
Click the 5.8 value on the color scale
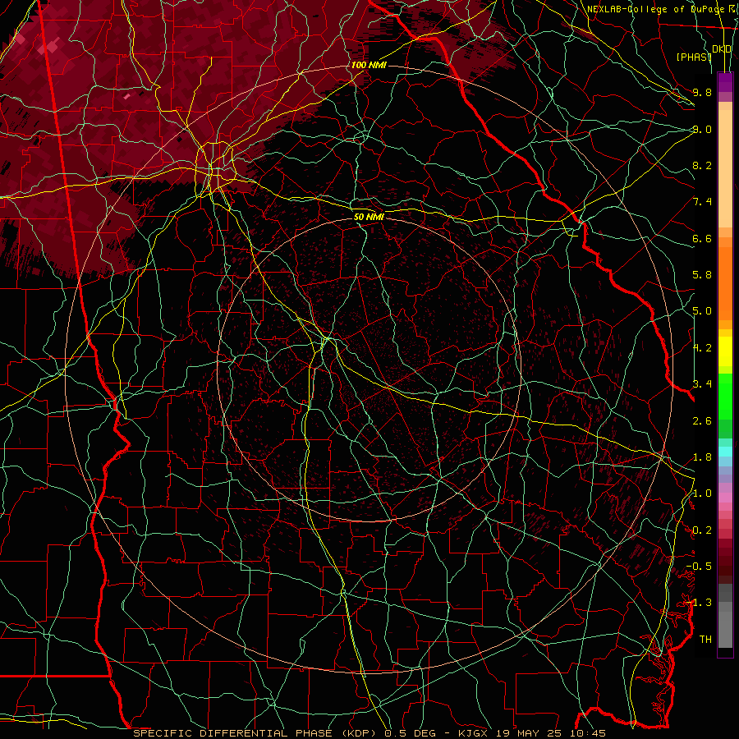(x=702, y=275)
